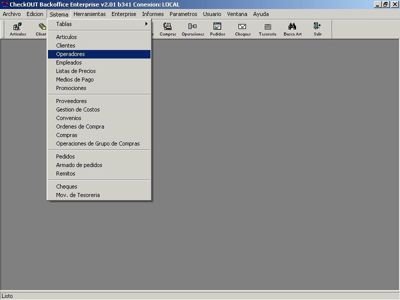Open the Usuario menu
The width and height of the screenshot is (400, 300).
tap(212, 14)
